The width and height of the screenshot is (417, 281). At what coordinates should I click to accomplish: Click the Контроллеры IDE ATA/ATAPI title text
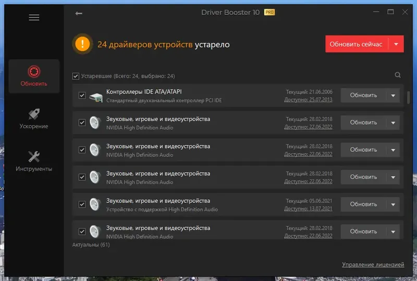pos(144,92)
